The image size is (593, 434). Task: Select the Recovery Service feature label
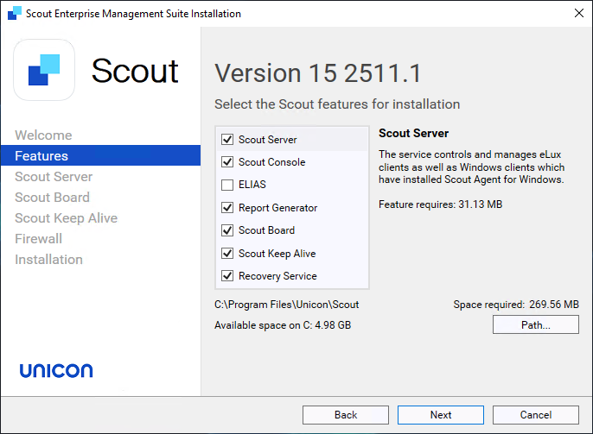point(277,276)
